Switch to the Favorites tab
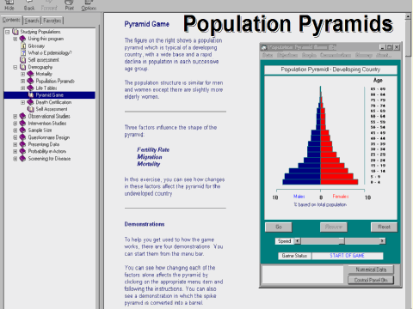 coord(52,21)
